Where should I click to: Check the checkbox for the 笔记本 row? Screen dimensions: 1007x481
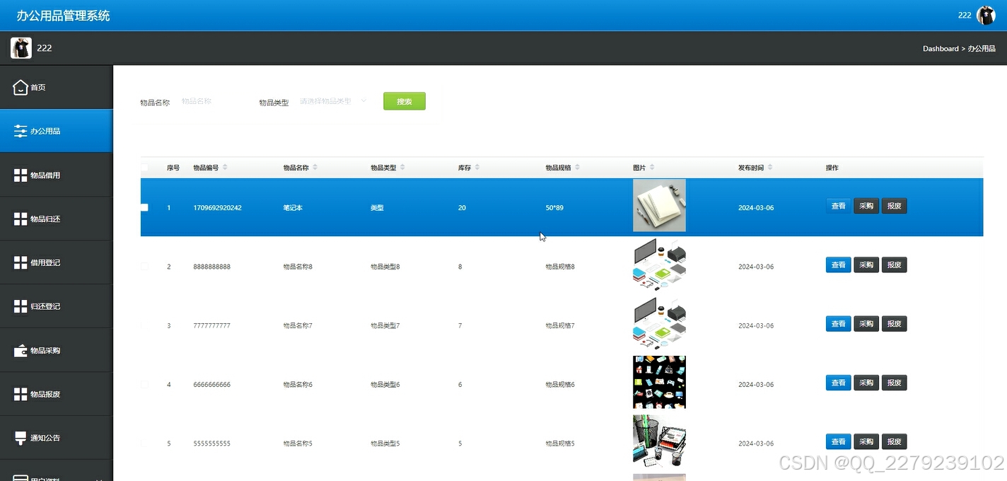pyautogui.click(x=144, y=207)
